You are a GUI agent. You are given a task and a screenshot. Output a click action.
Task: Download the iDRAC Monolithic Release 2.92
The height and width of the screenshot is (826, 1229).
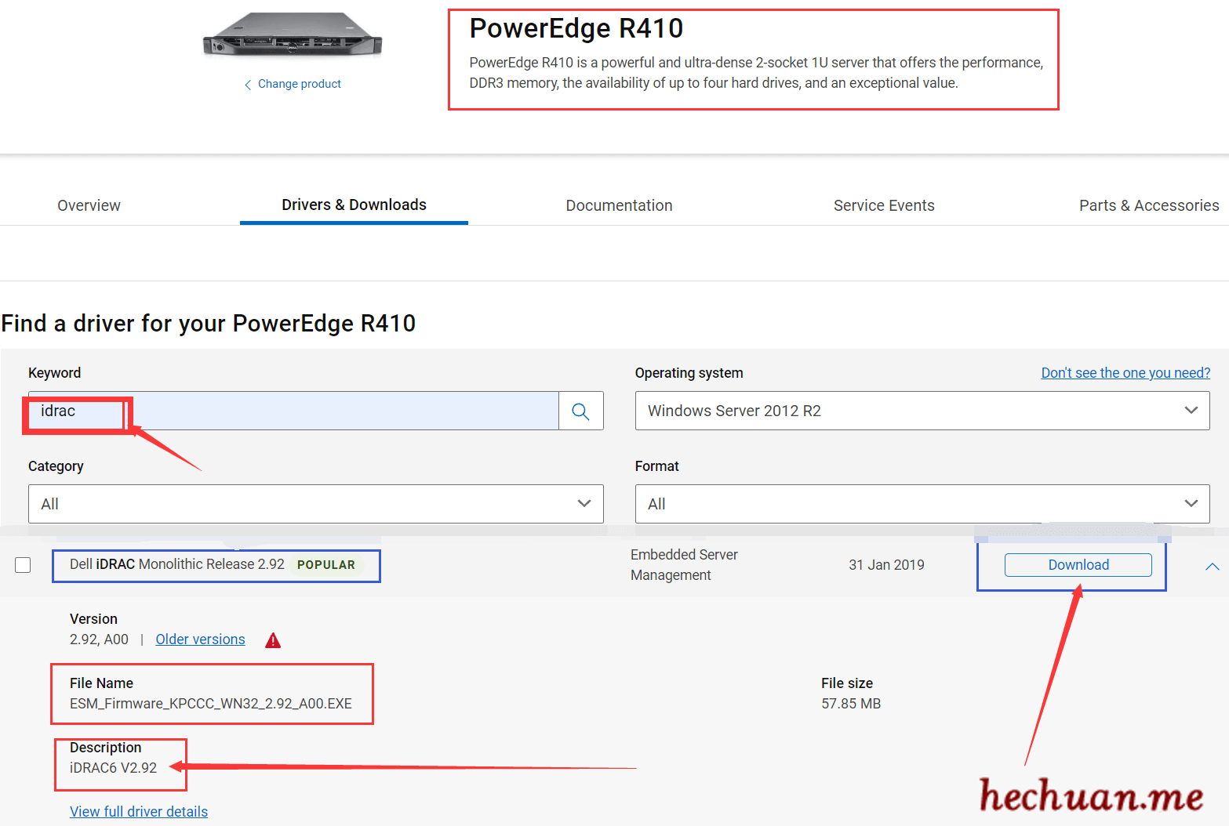coord(1078,565)
